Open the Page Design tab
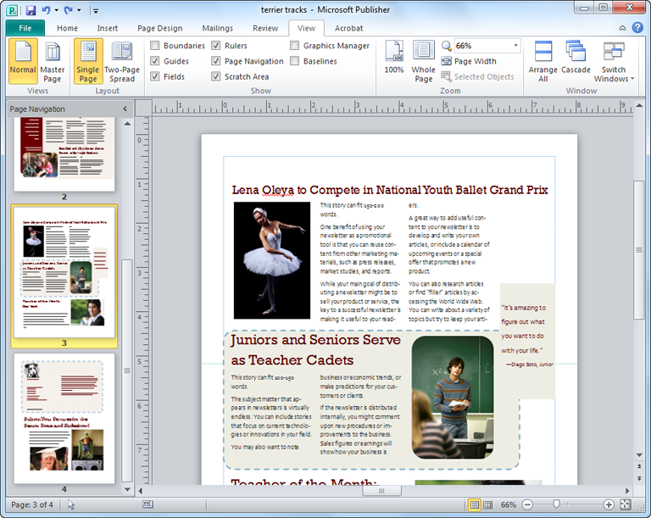Viewport: 651px width, 518px height. pos(159,28)
